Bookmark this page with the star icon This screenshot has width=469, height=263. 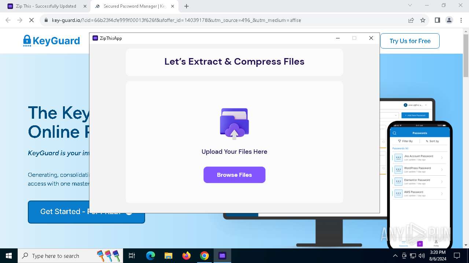point(423,20)
